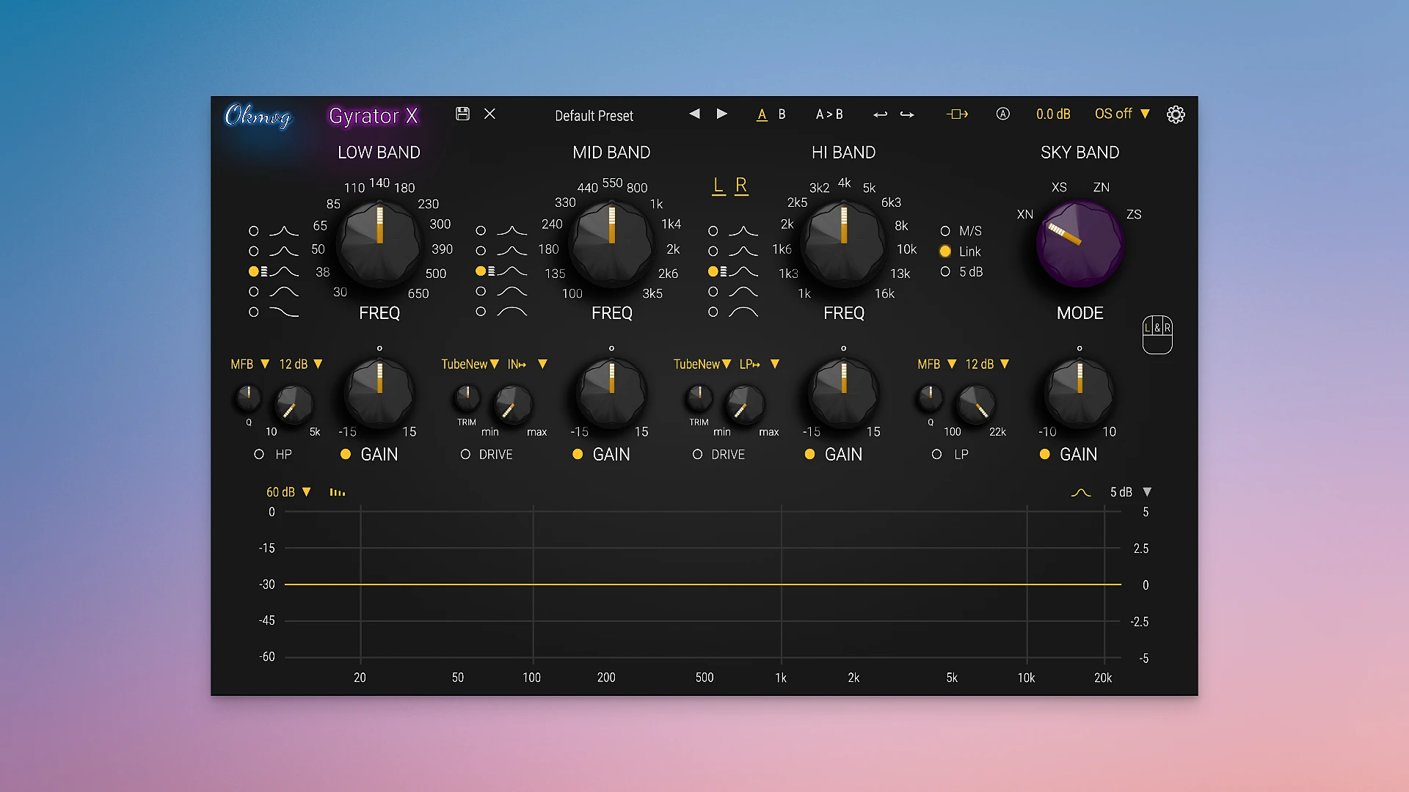Select the Link radio button
This screenshot has width=1409, height=792.
(945, 251)
